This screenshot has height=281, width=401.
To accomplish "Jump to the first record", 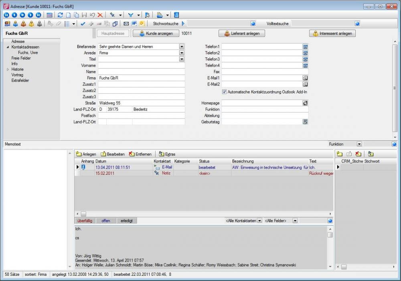I will coord(6,15).
